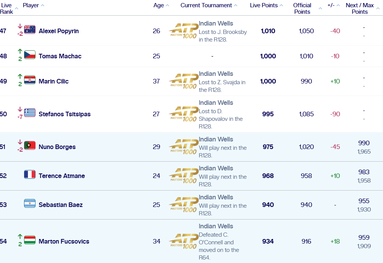Click the Croatian flag beside Marin Cilic
This screenshot has height=263, width=383.
coord(29,80)
